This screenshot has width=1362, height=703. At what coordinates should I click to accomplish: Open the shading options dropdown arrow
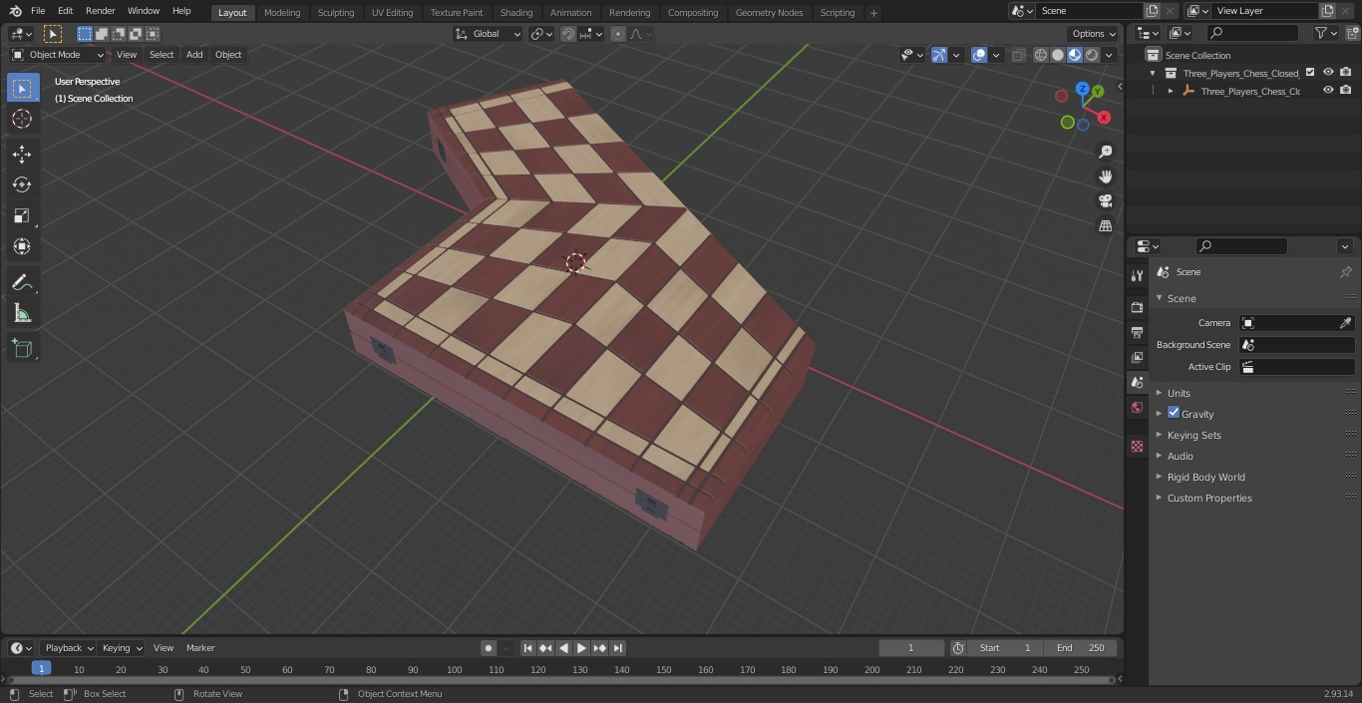(x=1111, y=55)
